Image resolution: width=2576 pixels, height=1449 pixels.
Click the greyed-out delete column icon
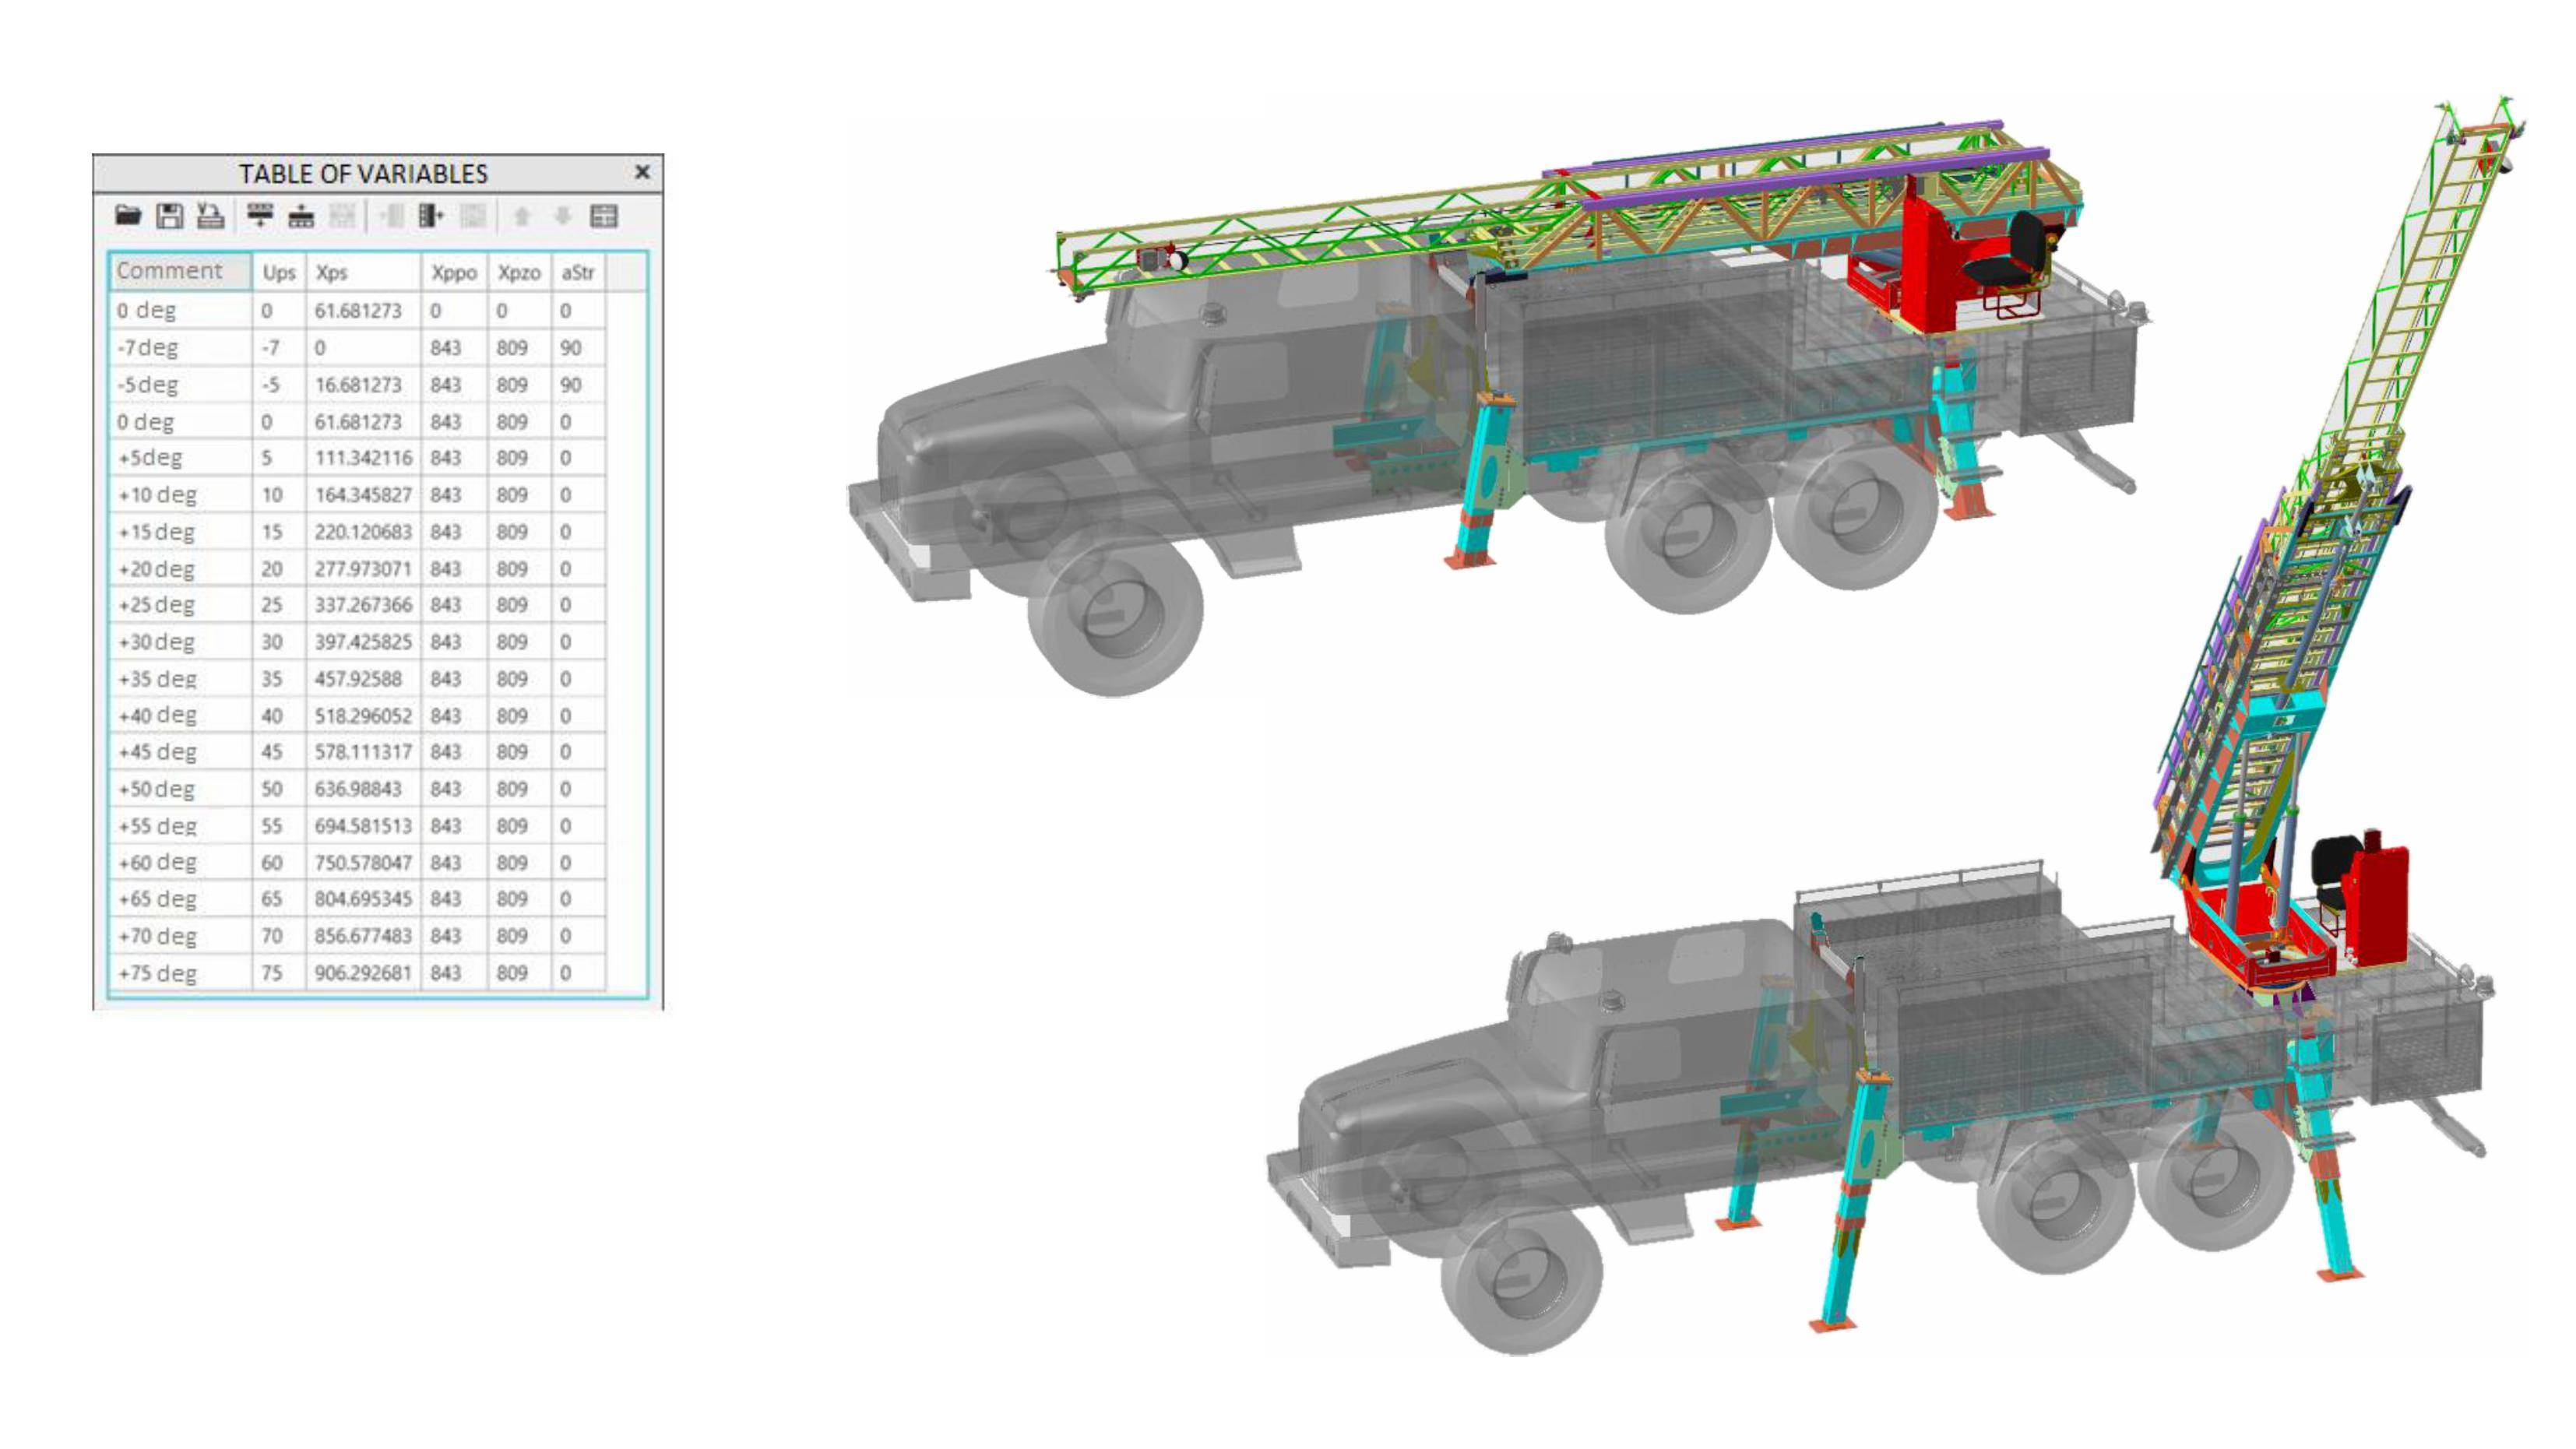(x=472, y=215)
